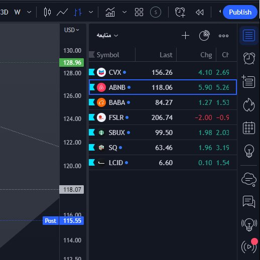Select the W weekly timeframe
Image resolution: width=260 pixels, height=260 pixels.
(17, 12)
